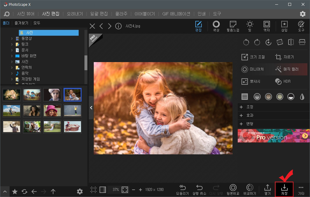310x197 pixels.
Task: Open the 액자 (Frame) tab
Action: point(266,26)
